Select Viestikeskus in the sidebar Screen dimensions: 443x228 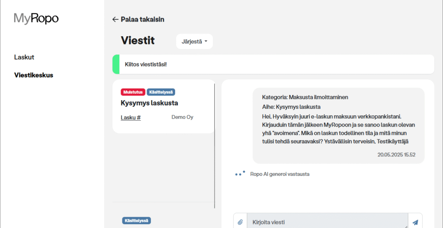[x=34, y=75]
